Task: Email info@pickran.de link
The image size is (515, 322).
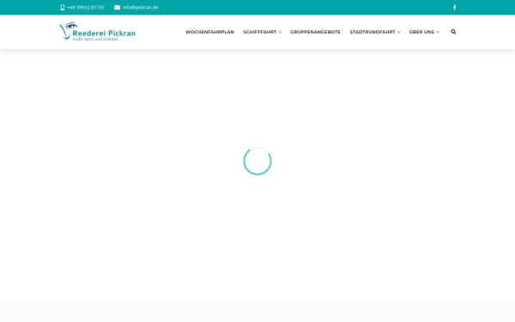Action: coord(141,8)
